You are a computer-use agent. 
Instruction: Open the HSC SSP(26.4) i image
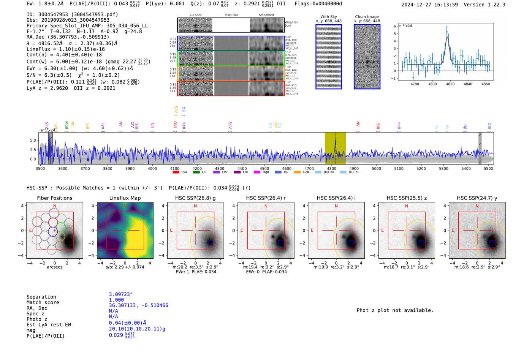pos(336,231)
